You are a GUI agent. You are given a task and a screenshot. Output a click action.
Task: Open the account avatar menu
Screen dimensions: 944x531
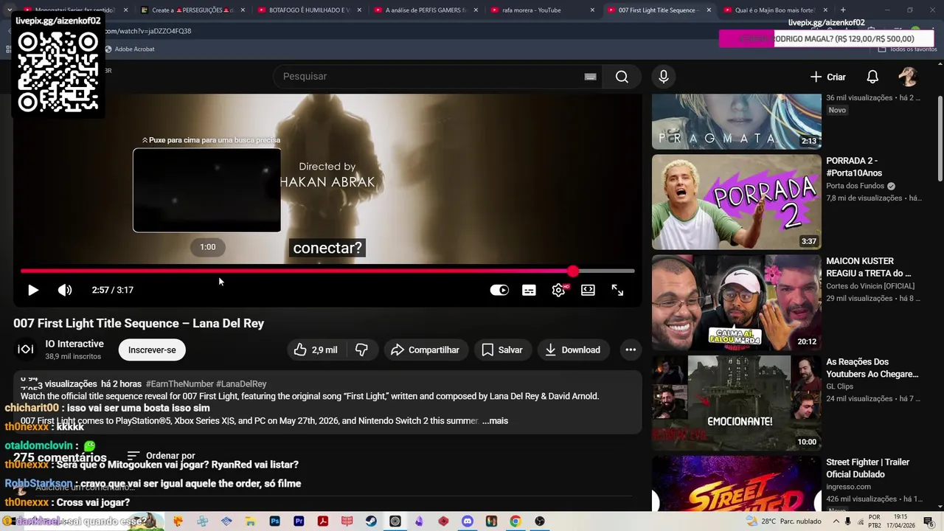tap(908, 77)
